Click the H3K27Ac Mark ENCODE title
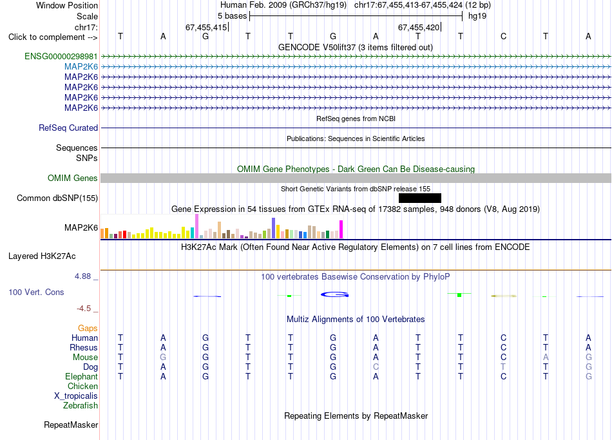This screenshot has width=612, height=440. coord(356,247)
